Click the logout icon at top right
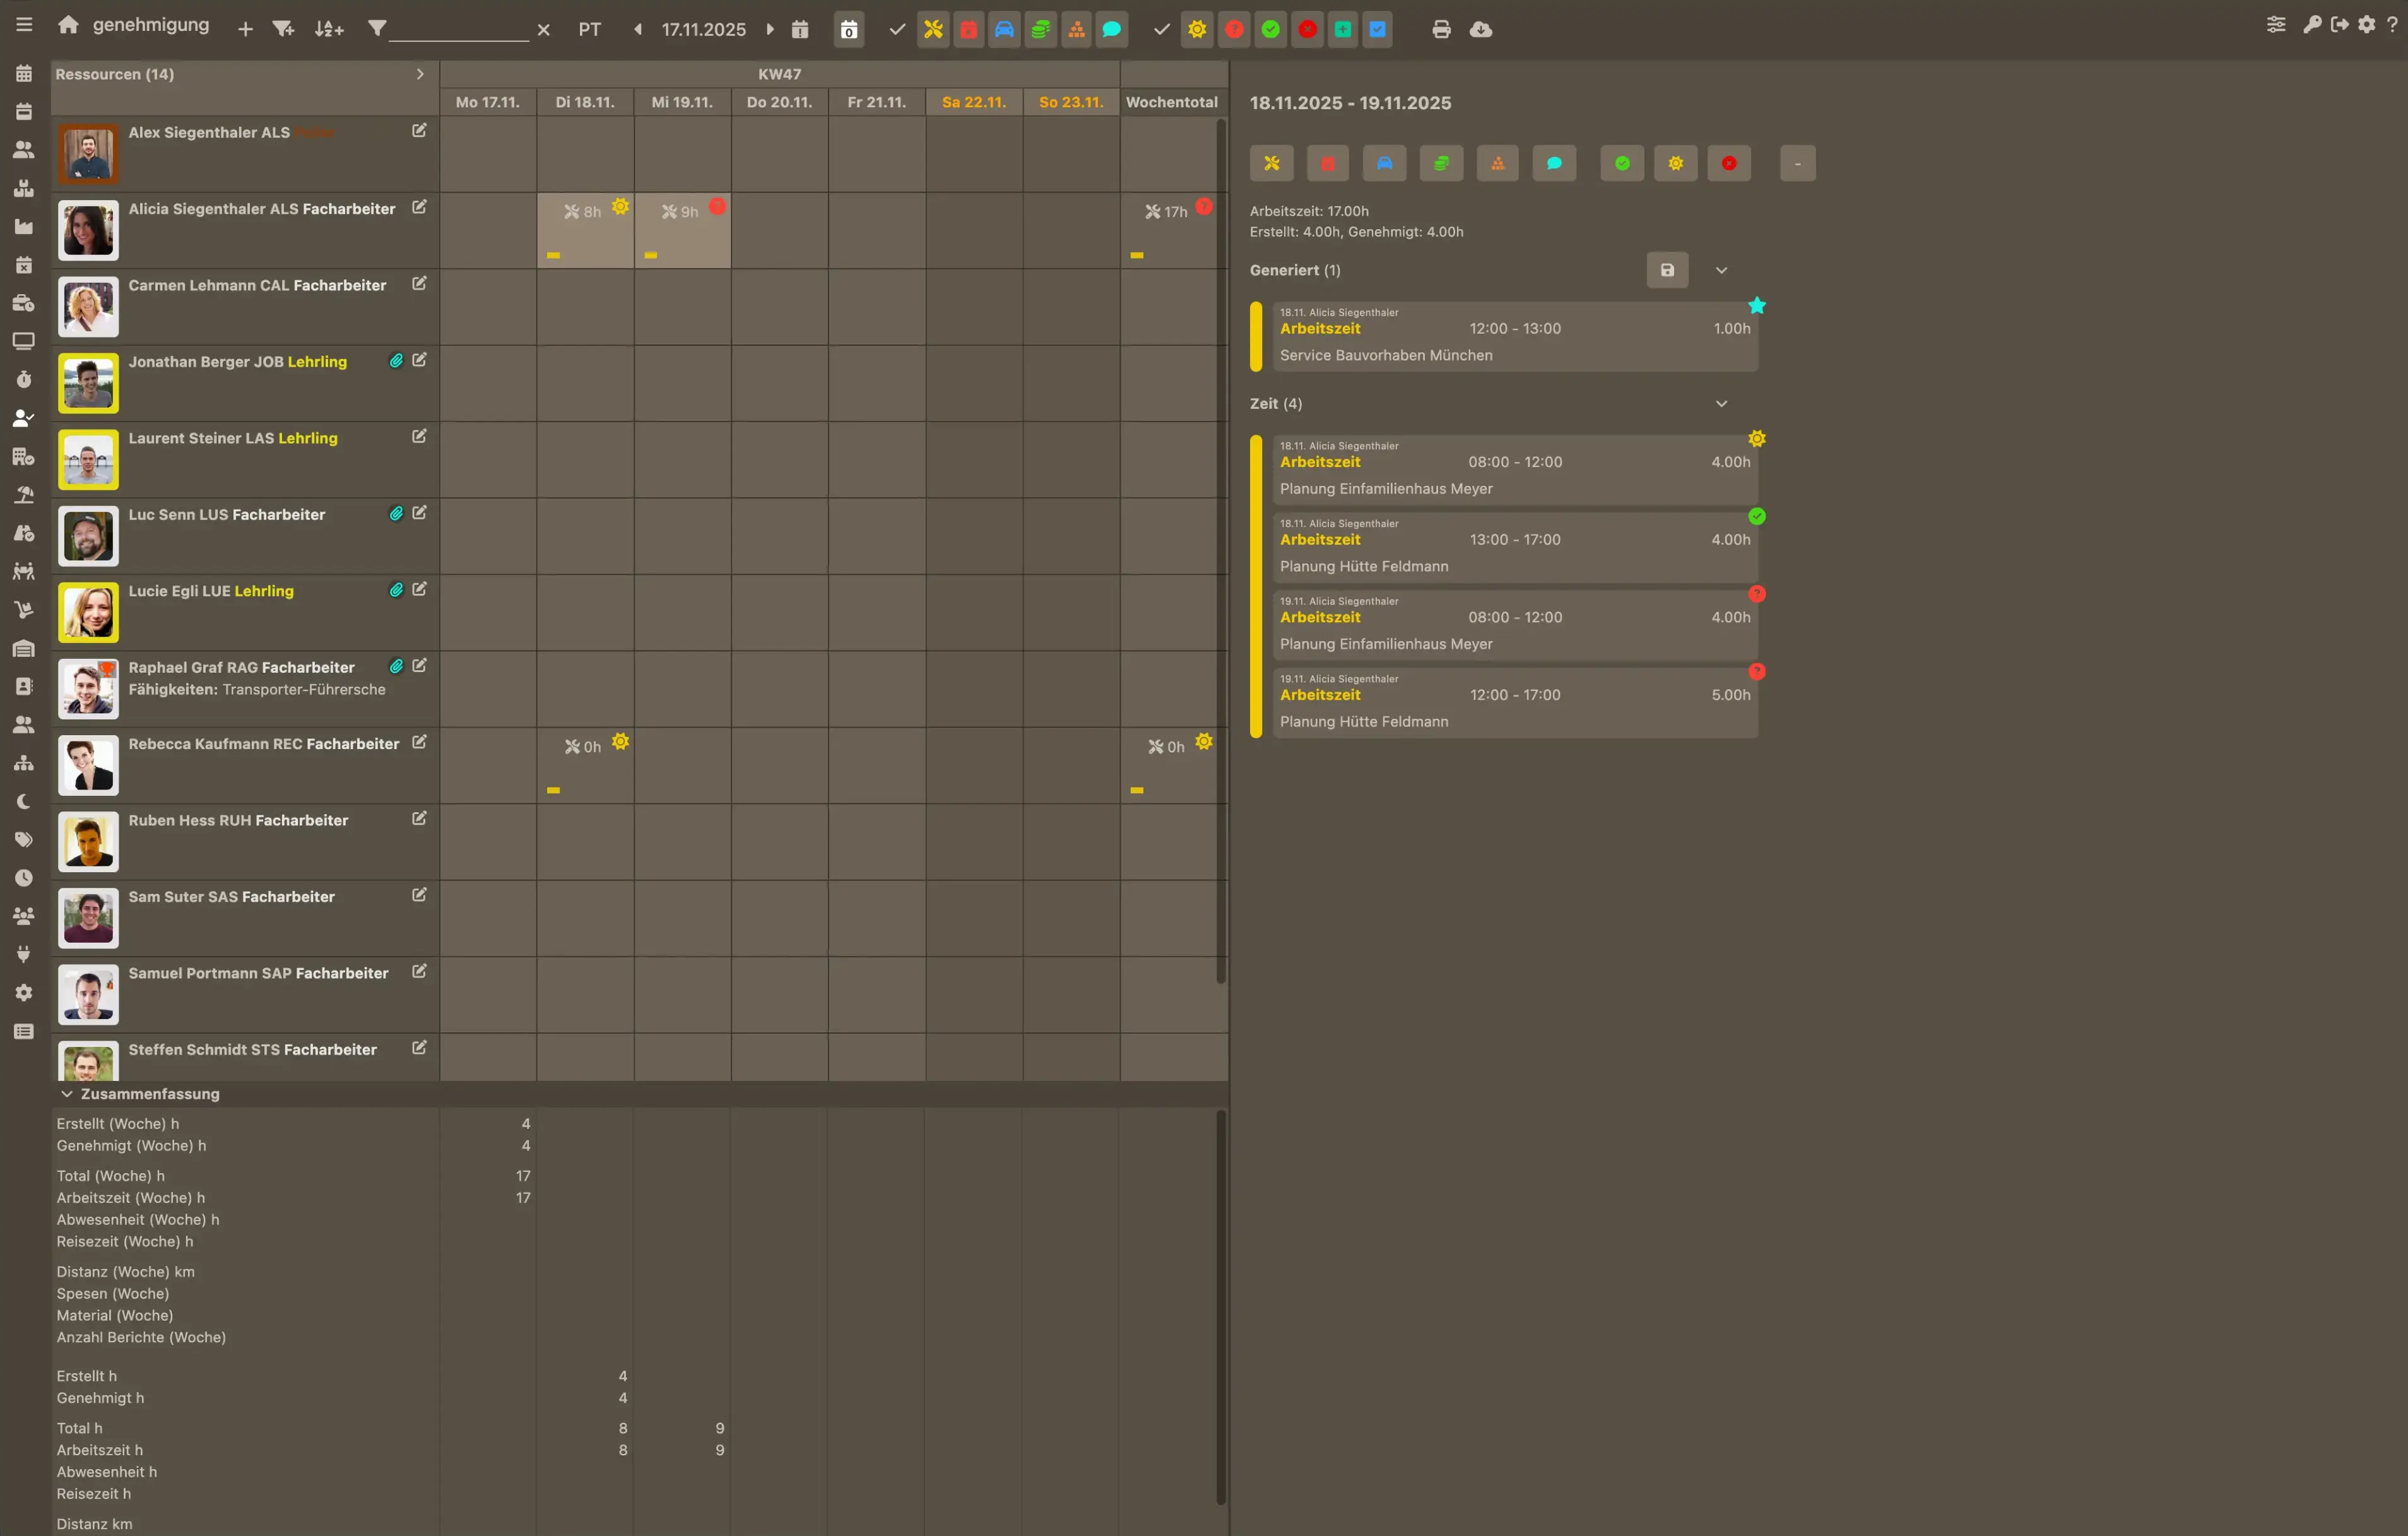This screenshot has height=1536, width=2408. (2339, 25)
